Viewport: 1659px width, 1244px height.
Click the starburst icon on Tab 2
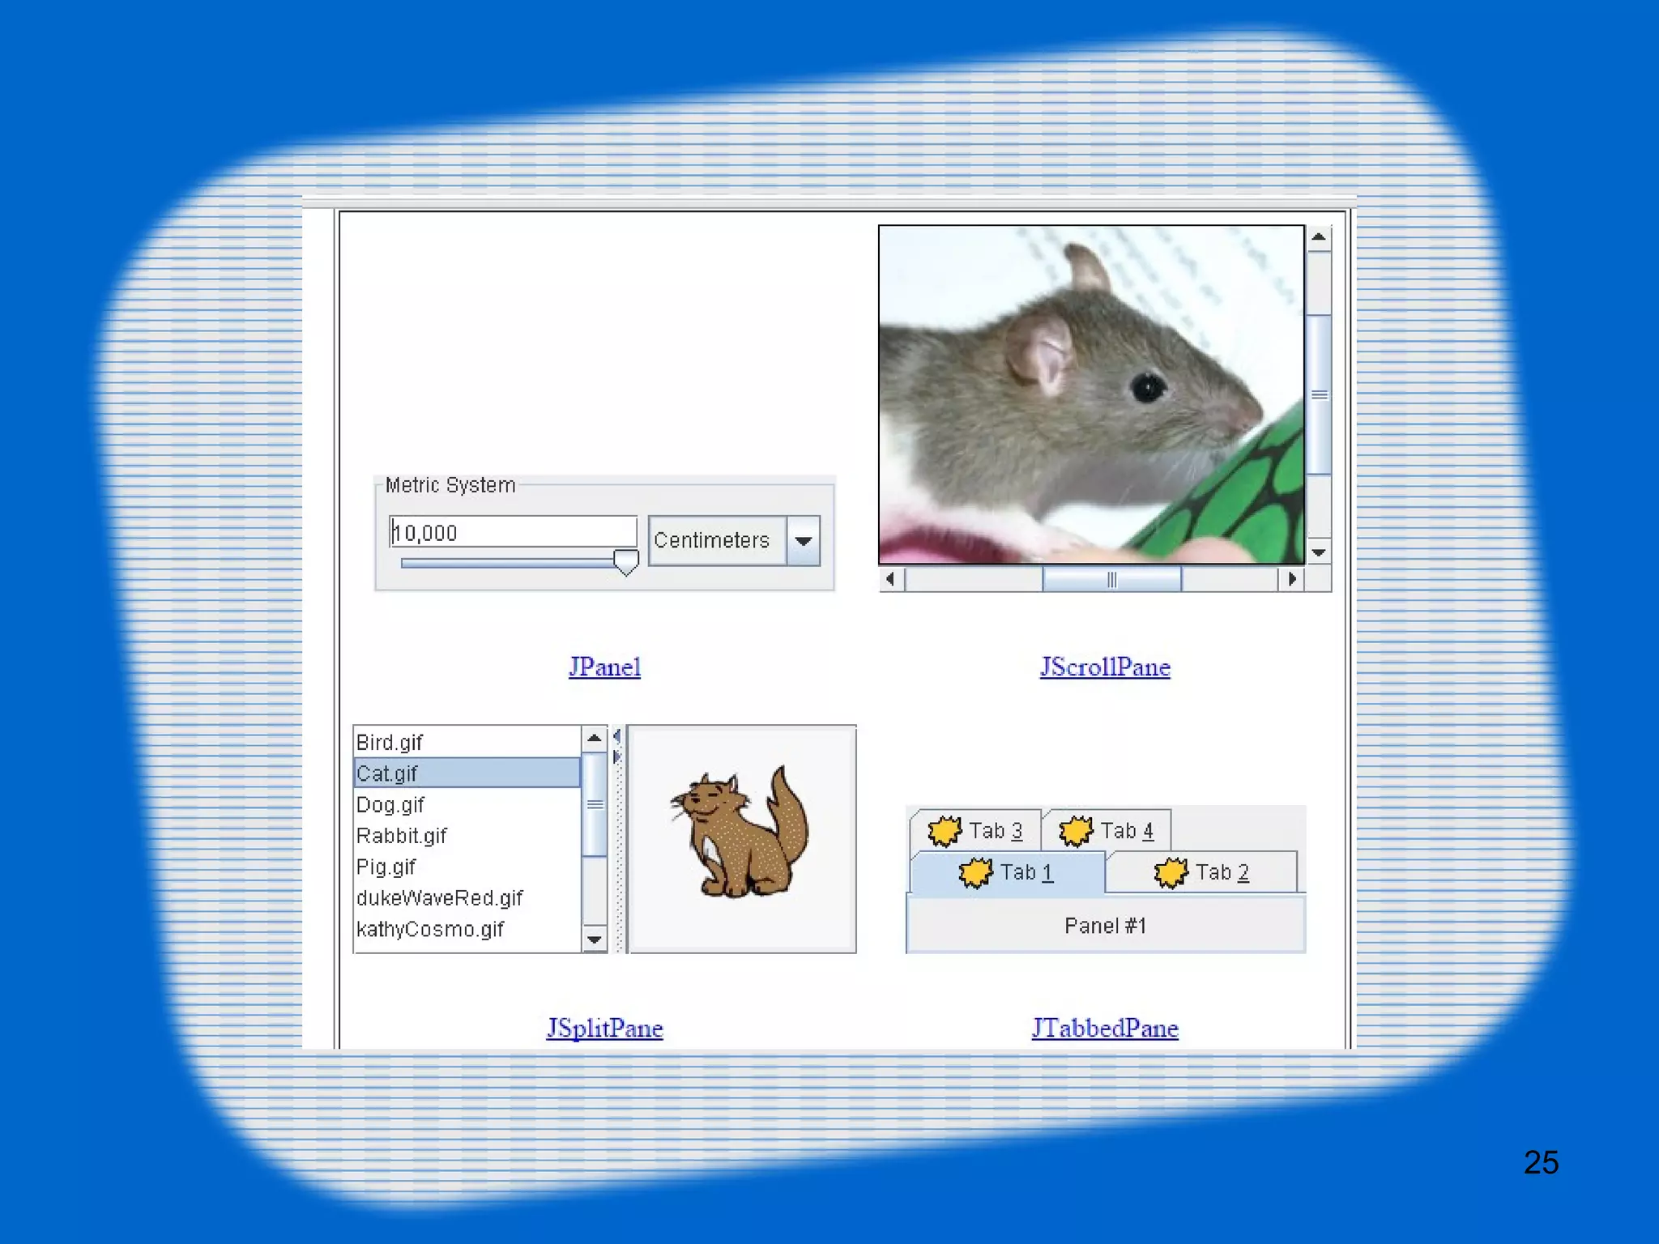1171,872
